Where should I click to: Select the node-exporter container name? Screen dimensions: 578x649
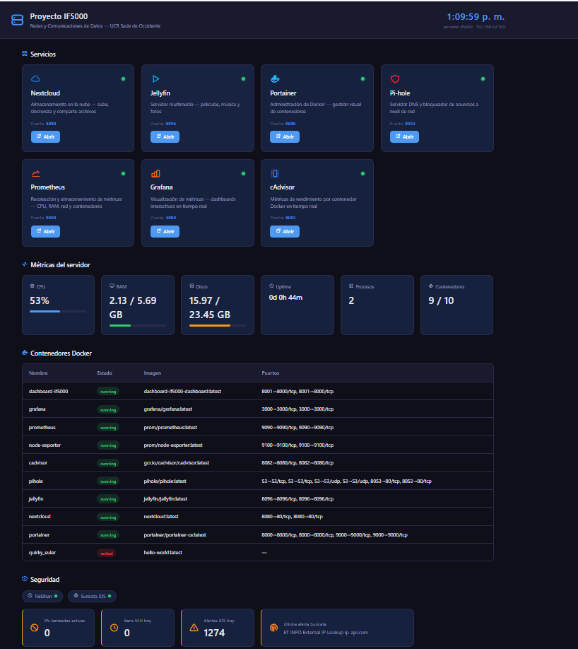[45, 445]
